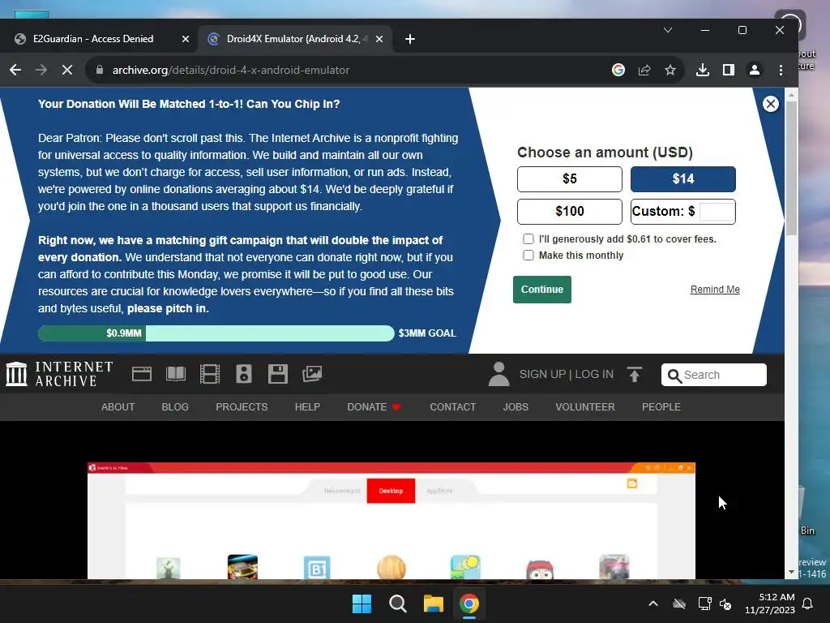
Task: Click the muted volume tray icon
Action: 725,604
